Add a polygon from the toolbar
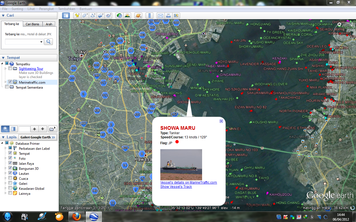This screenshot has width=356, height=222. coord(85,16)
